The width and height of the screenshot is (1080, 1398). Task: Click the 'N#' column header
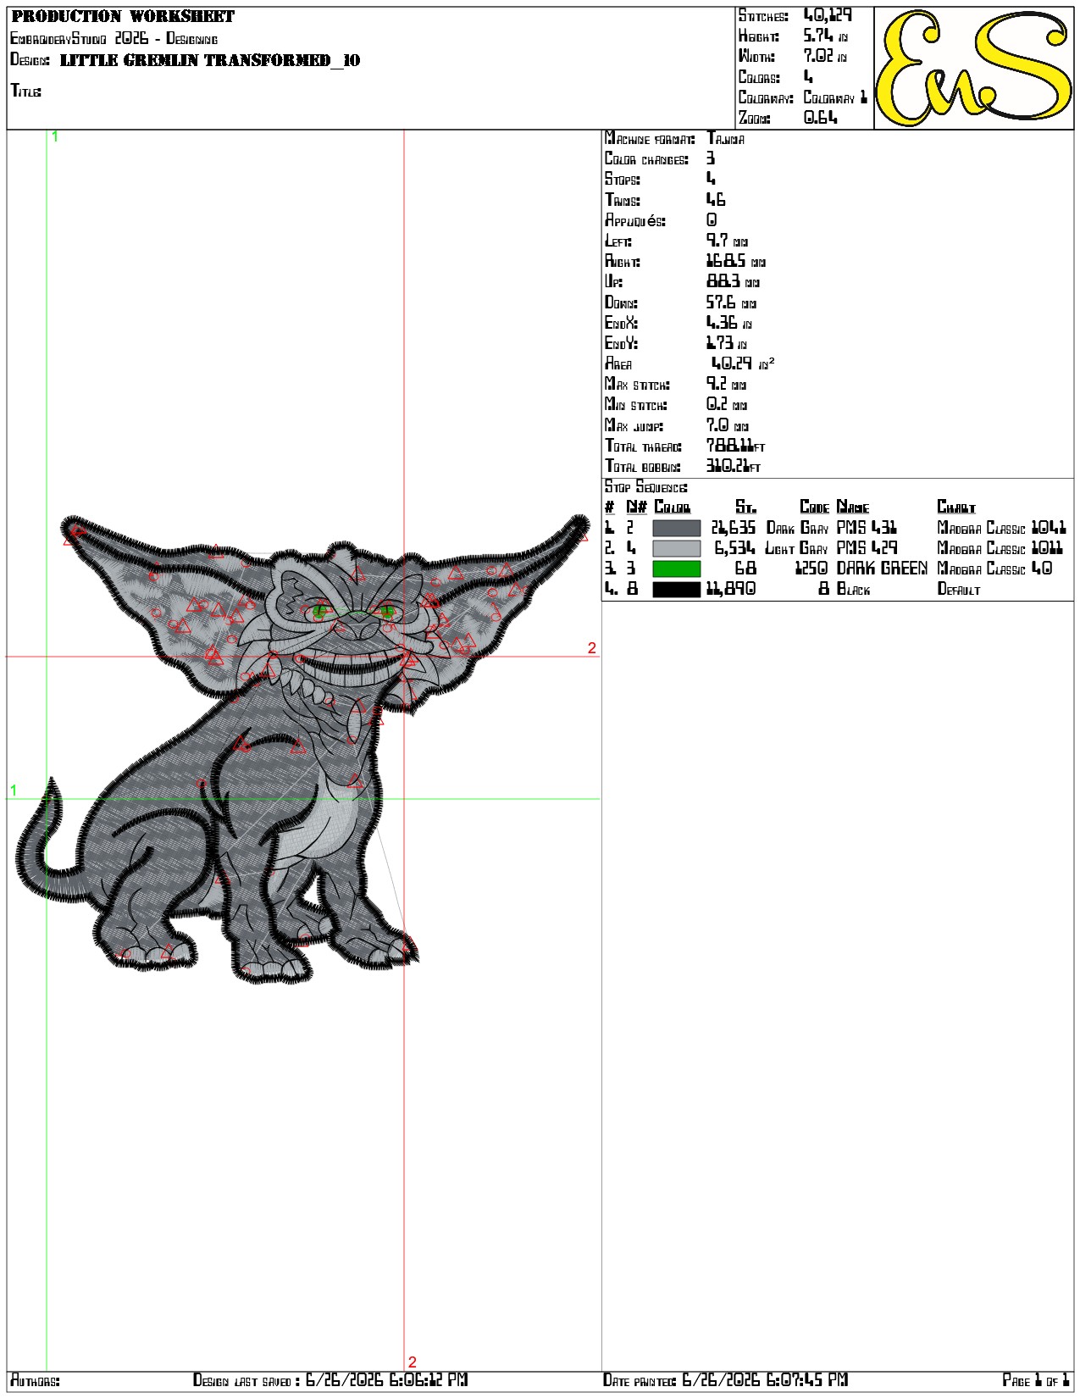point(636,508)
